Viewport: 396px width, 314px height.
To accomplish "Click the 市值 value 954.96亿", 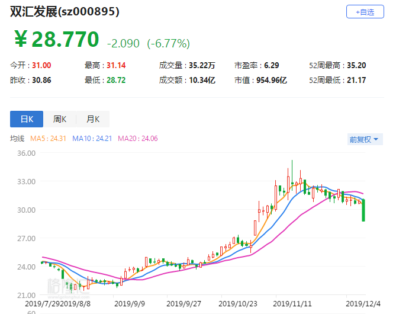I will coord(272,81).
